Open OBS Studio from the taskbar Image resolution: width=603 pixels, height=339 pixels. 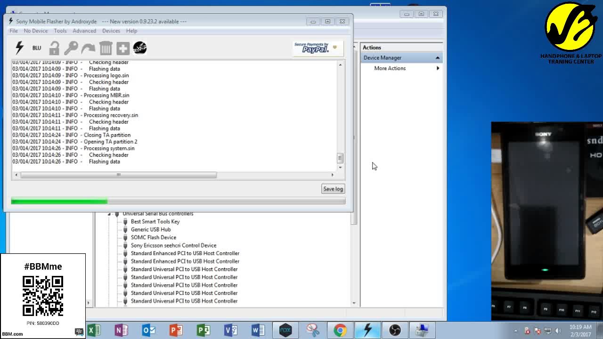395,330
